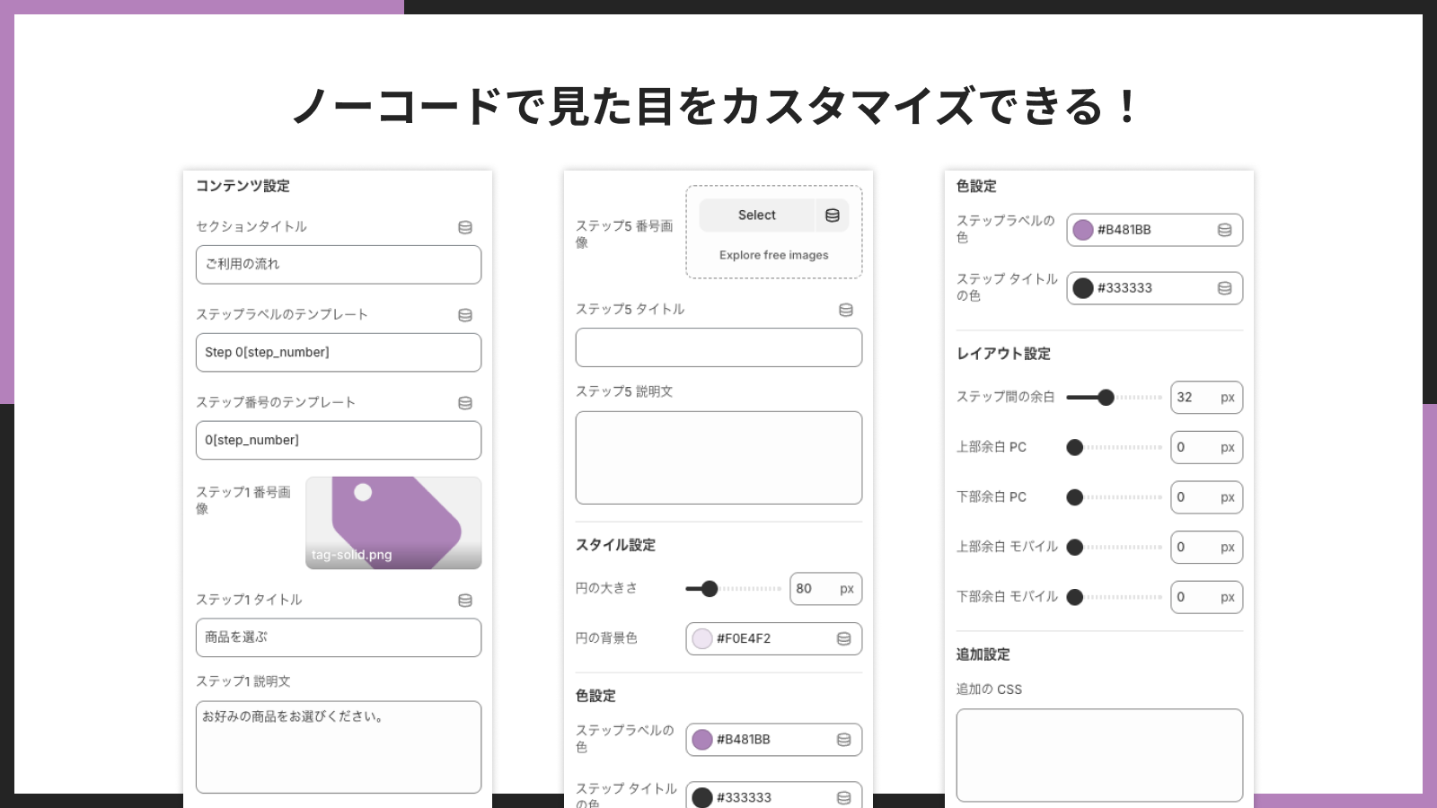Click the dynamic source icon inside the Select image button
This screenshot has height=808, width=1437.
(x=831, y=215)
